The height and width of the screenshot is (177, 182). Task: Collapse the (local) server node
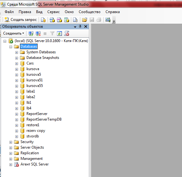coord(5,41)
